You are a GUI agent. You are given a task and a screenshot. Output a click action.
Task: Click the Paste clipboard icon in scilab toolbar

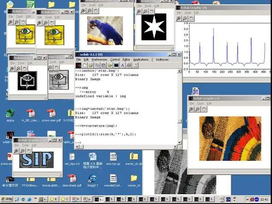tap(103, 65)
